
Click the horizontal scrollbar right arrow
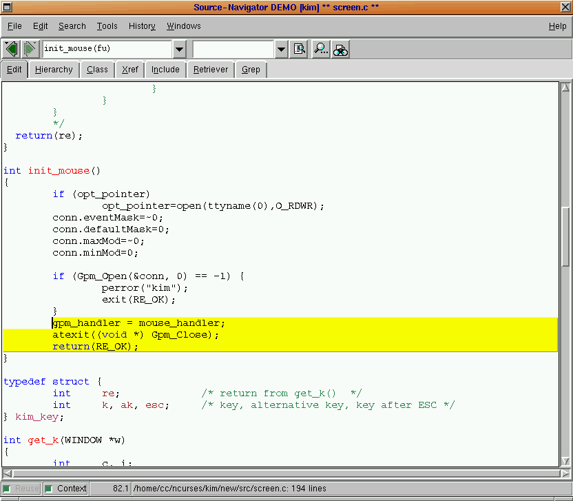coord(565,473)
